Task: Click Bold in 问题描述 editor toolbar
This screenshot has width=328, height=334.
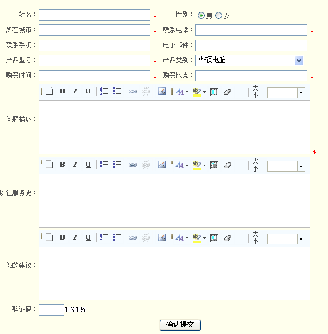Action: click(x=62, y=91)
